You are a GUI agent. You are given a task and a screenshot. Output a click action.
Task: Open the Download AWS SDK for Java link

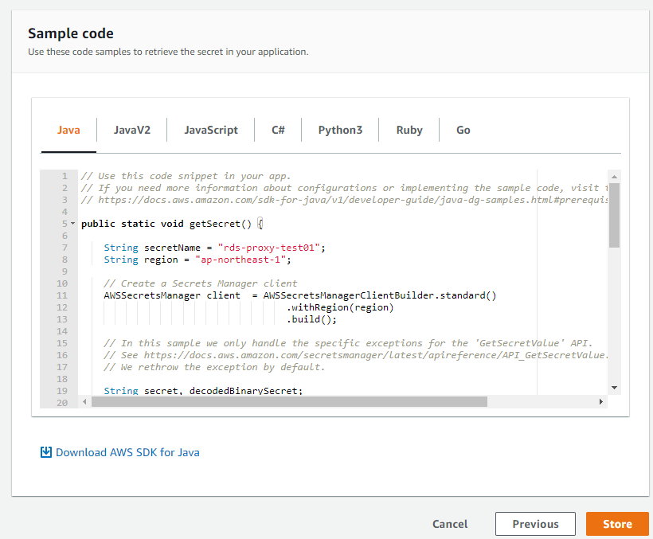pos(127,452)
